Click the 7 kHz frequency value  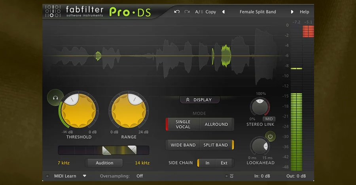pyautogui.click(x=64, y=163)
